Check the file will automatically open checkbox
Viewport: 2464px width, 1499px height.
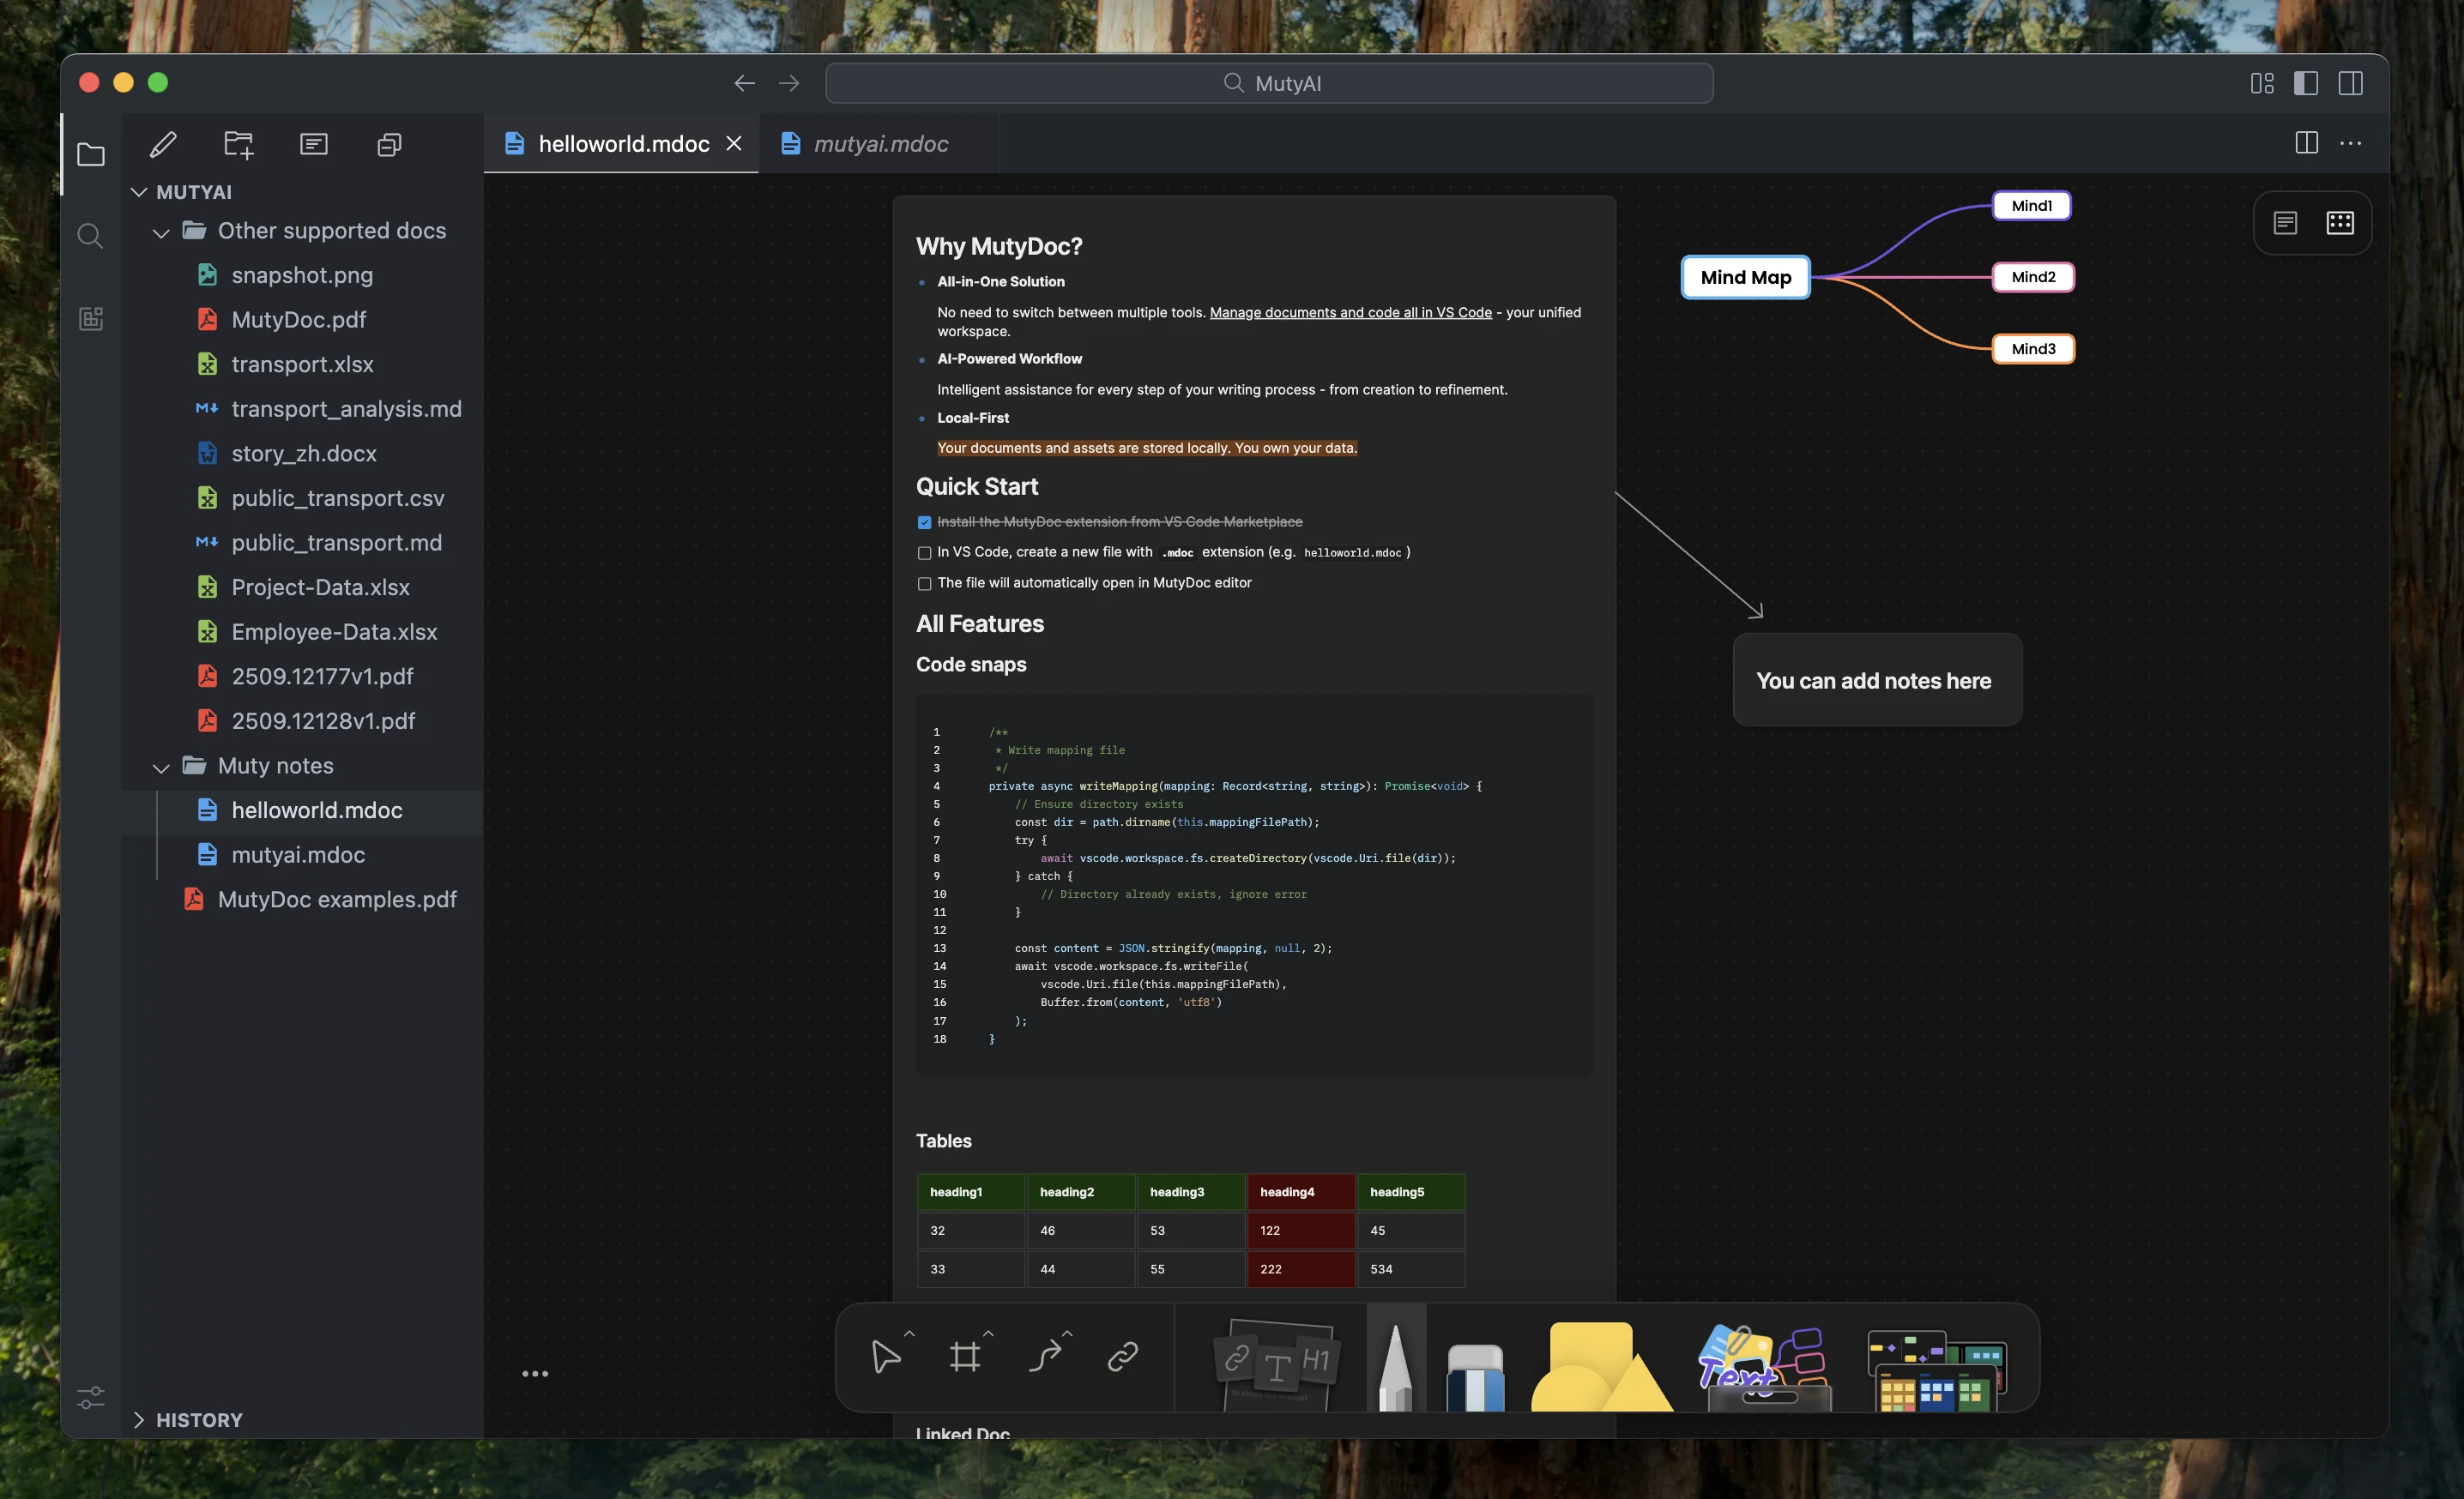click(924, 584)
